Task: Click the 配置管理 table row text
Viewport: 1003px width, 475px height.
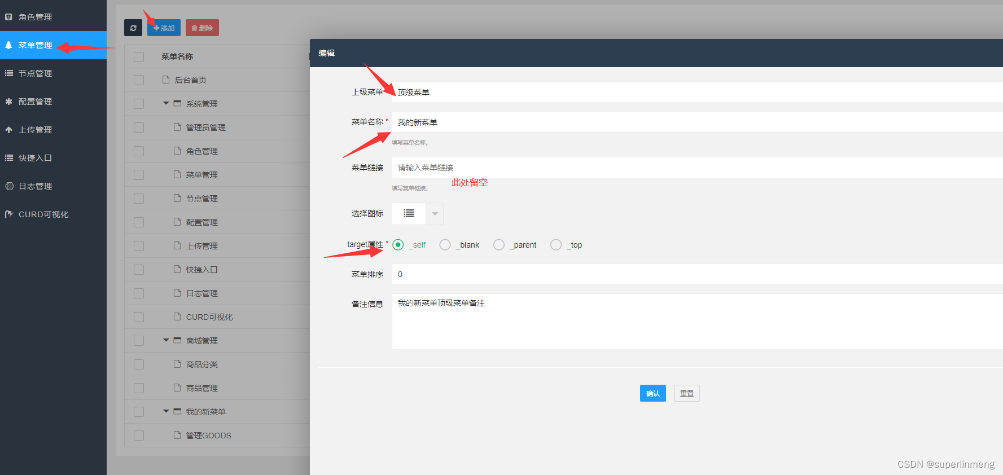Action: coord(202,222)
